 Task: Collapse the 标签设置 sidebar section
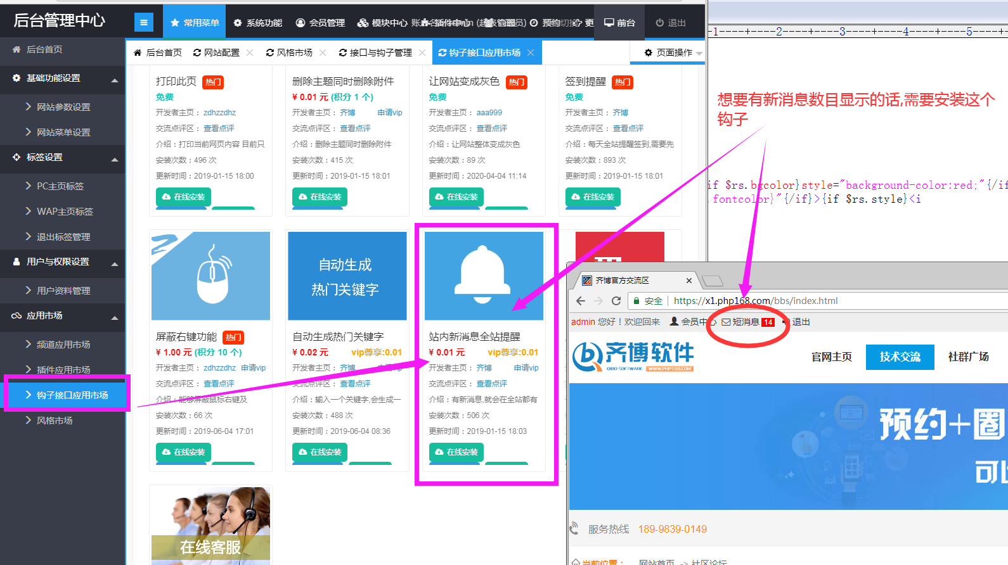click(115, 160)
